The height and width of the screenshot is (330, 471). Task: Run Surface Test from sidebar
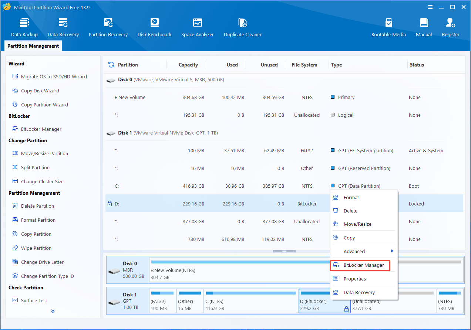click(30, 300)
